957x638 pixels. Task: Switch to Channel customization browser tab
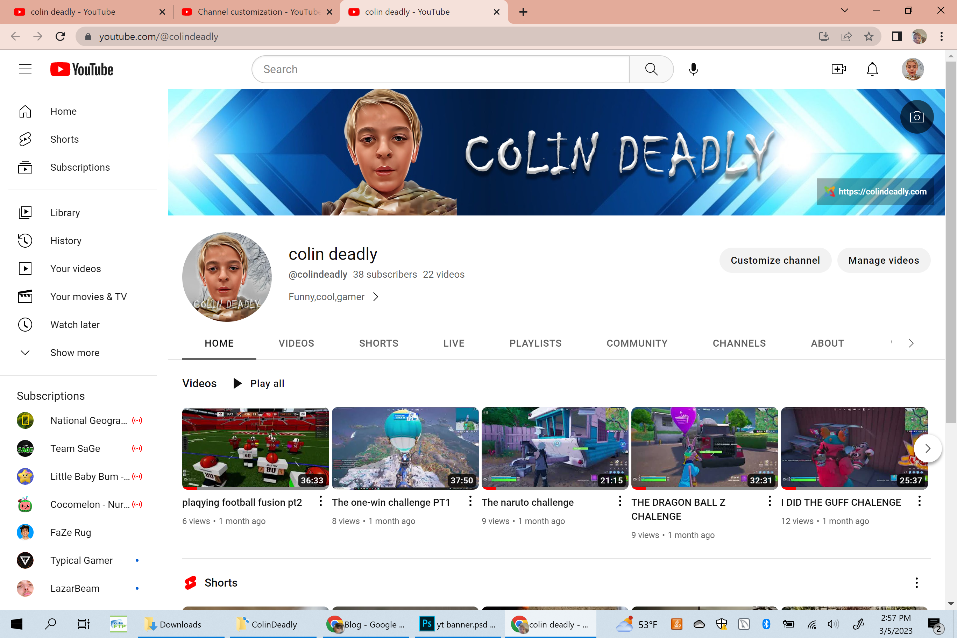point(256,12)
